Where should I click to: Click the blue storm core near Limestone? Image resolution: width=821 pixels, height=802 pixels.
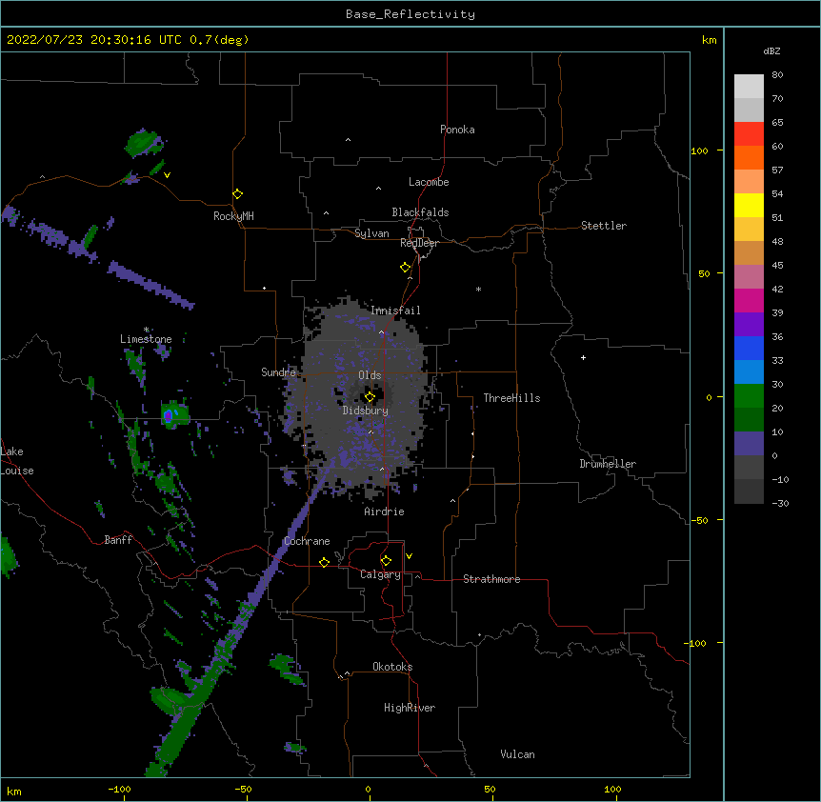coord(168,415)
